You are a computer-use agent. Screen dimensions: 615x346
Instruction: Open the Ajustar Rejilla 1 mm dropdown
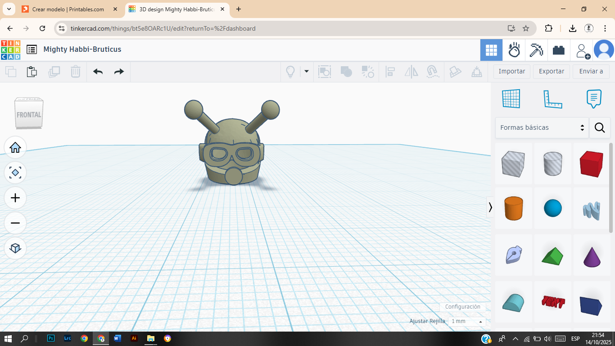(467, 321)
